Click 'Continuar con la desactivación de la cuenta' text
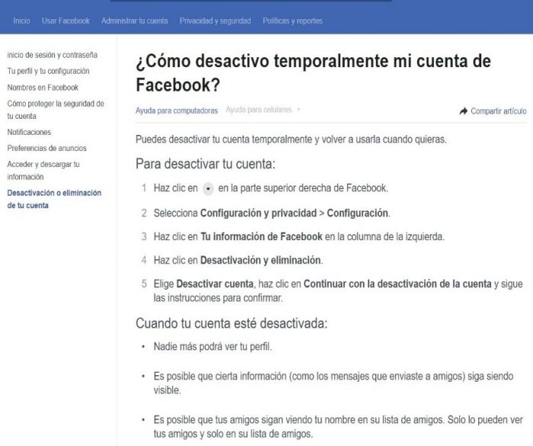Screen dimensions: 533x446 (x=397, y=284)
